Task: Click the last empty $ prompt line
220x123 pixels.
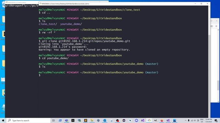Action: (x=40, y=75)
